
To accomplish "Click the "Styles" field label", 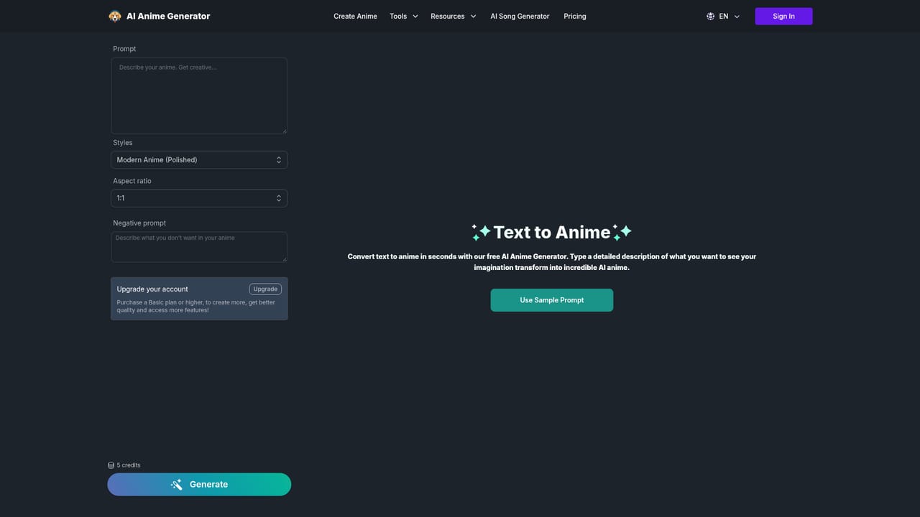I will pos(123,143).
